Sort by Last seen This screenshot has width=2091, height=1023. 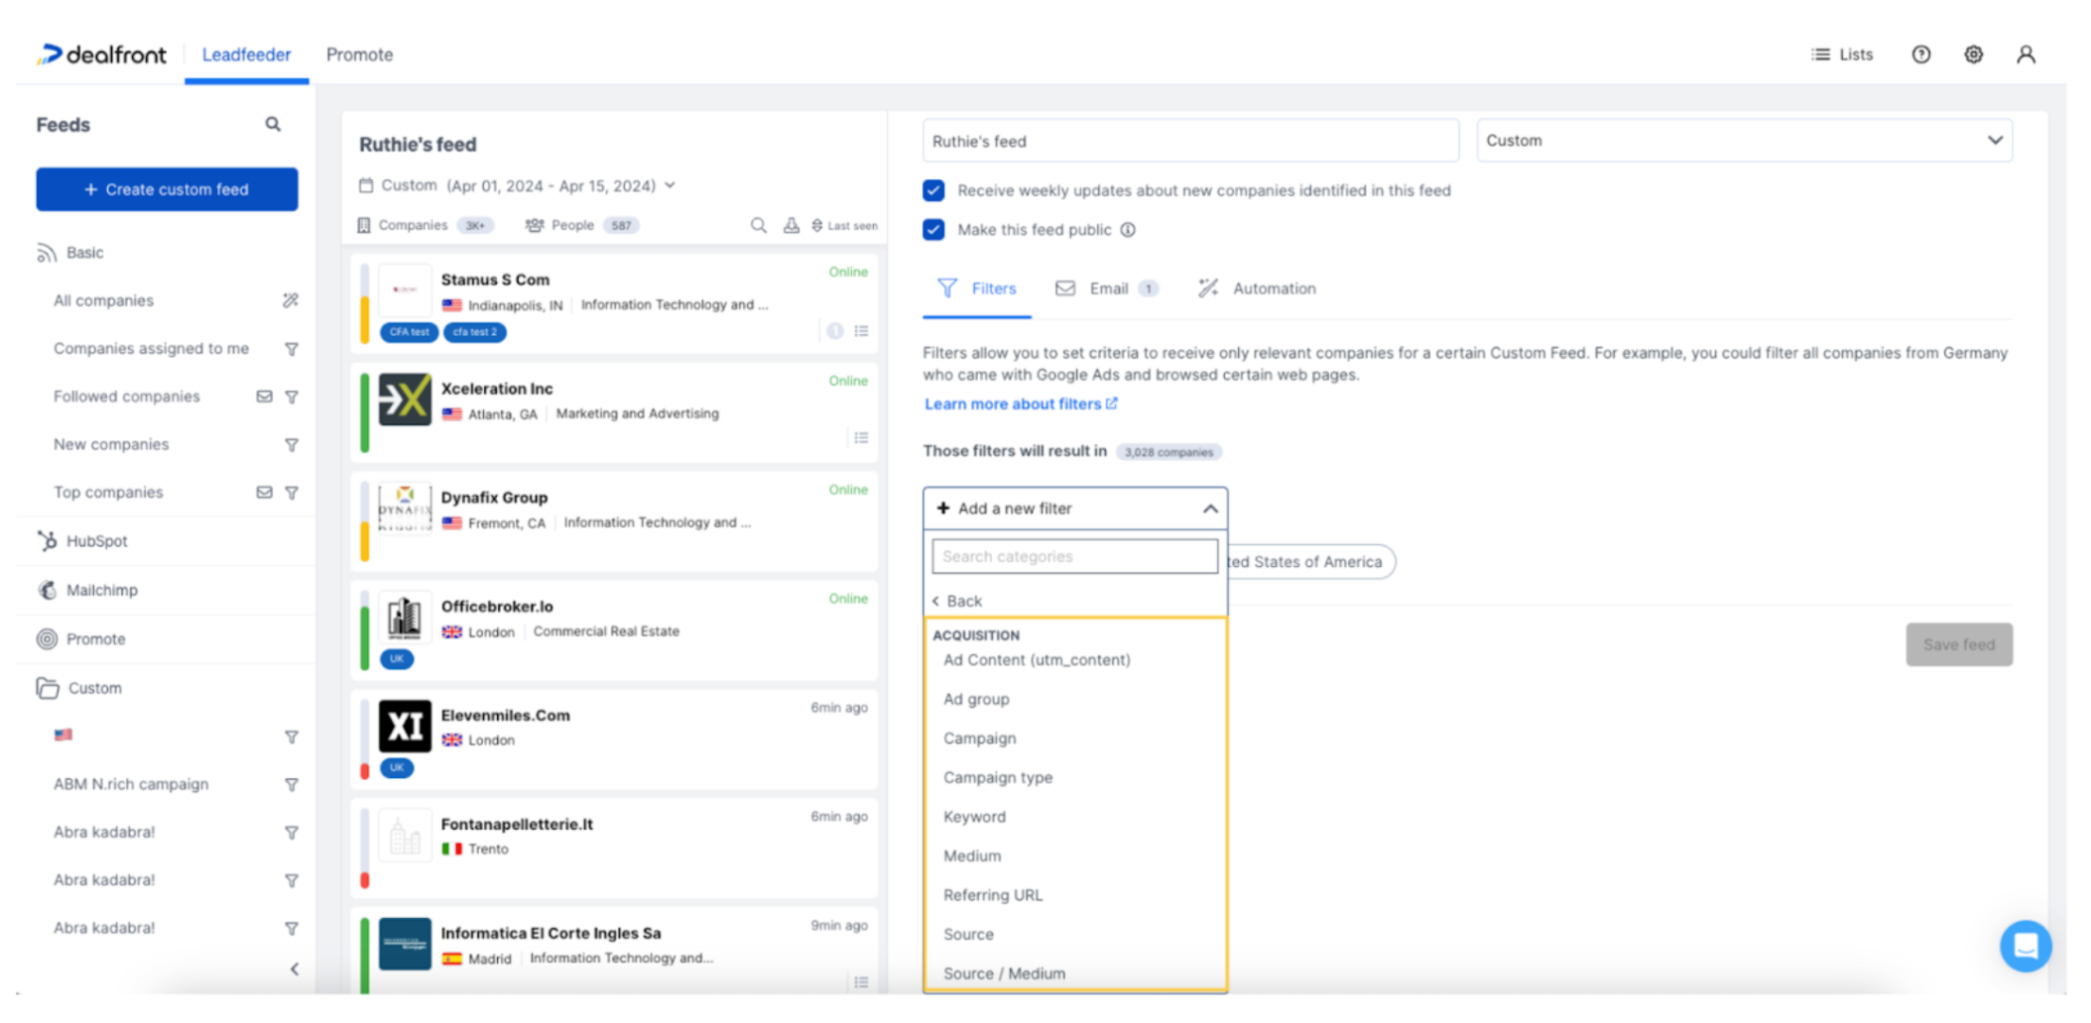[844, 226]
